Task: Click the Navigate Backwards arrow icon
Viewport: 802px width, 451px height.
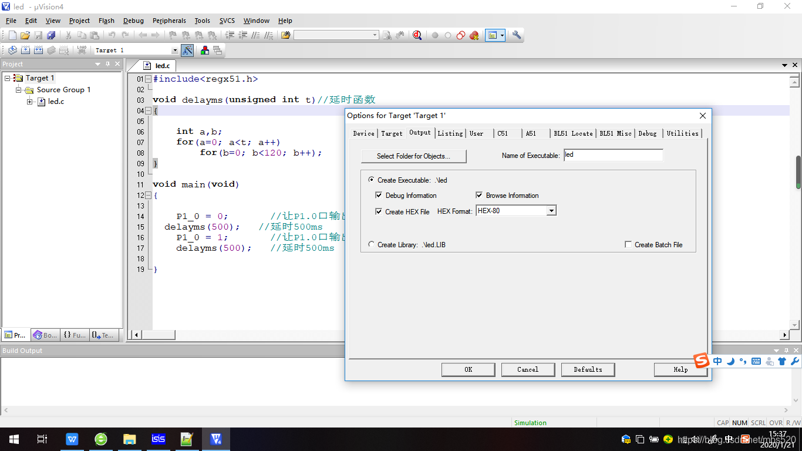Action: 143,35
